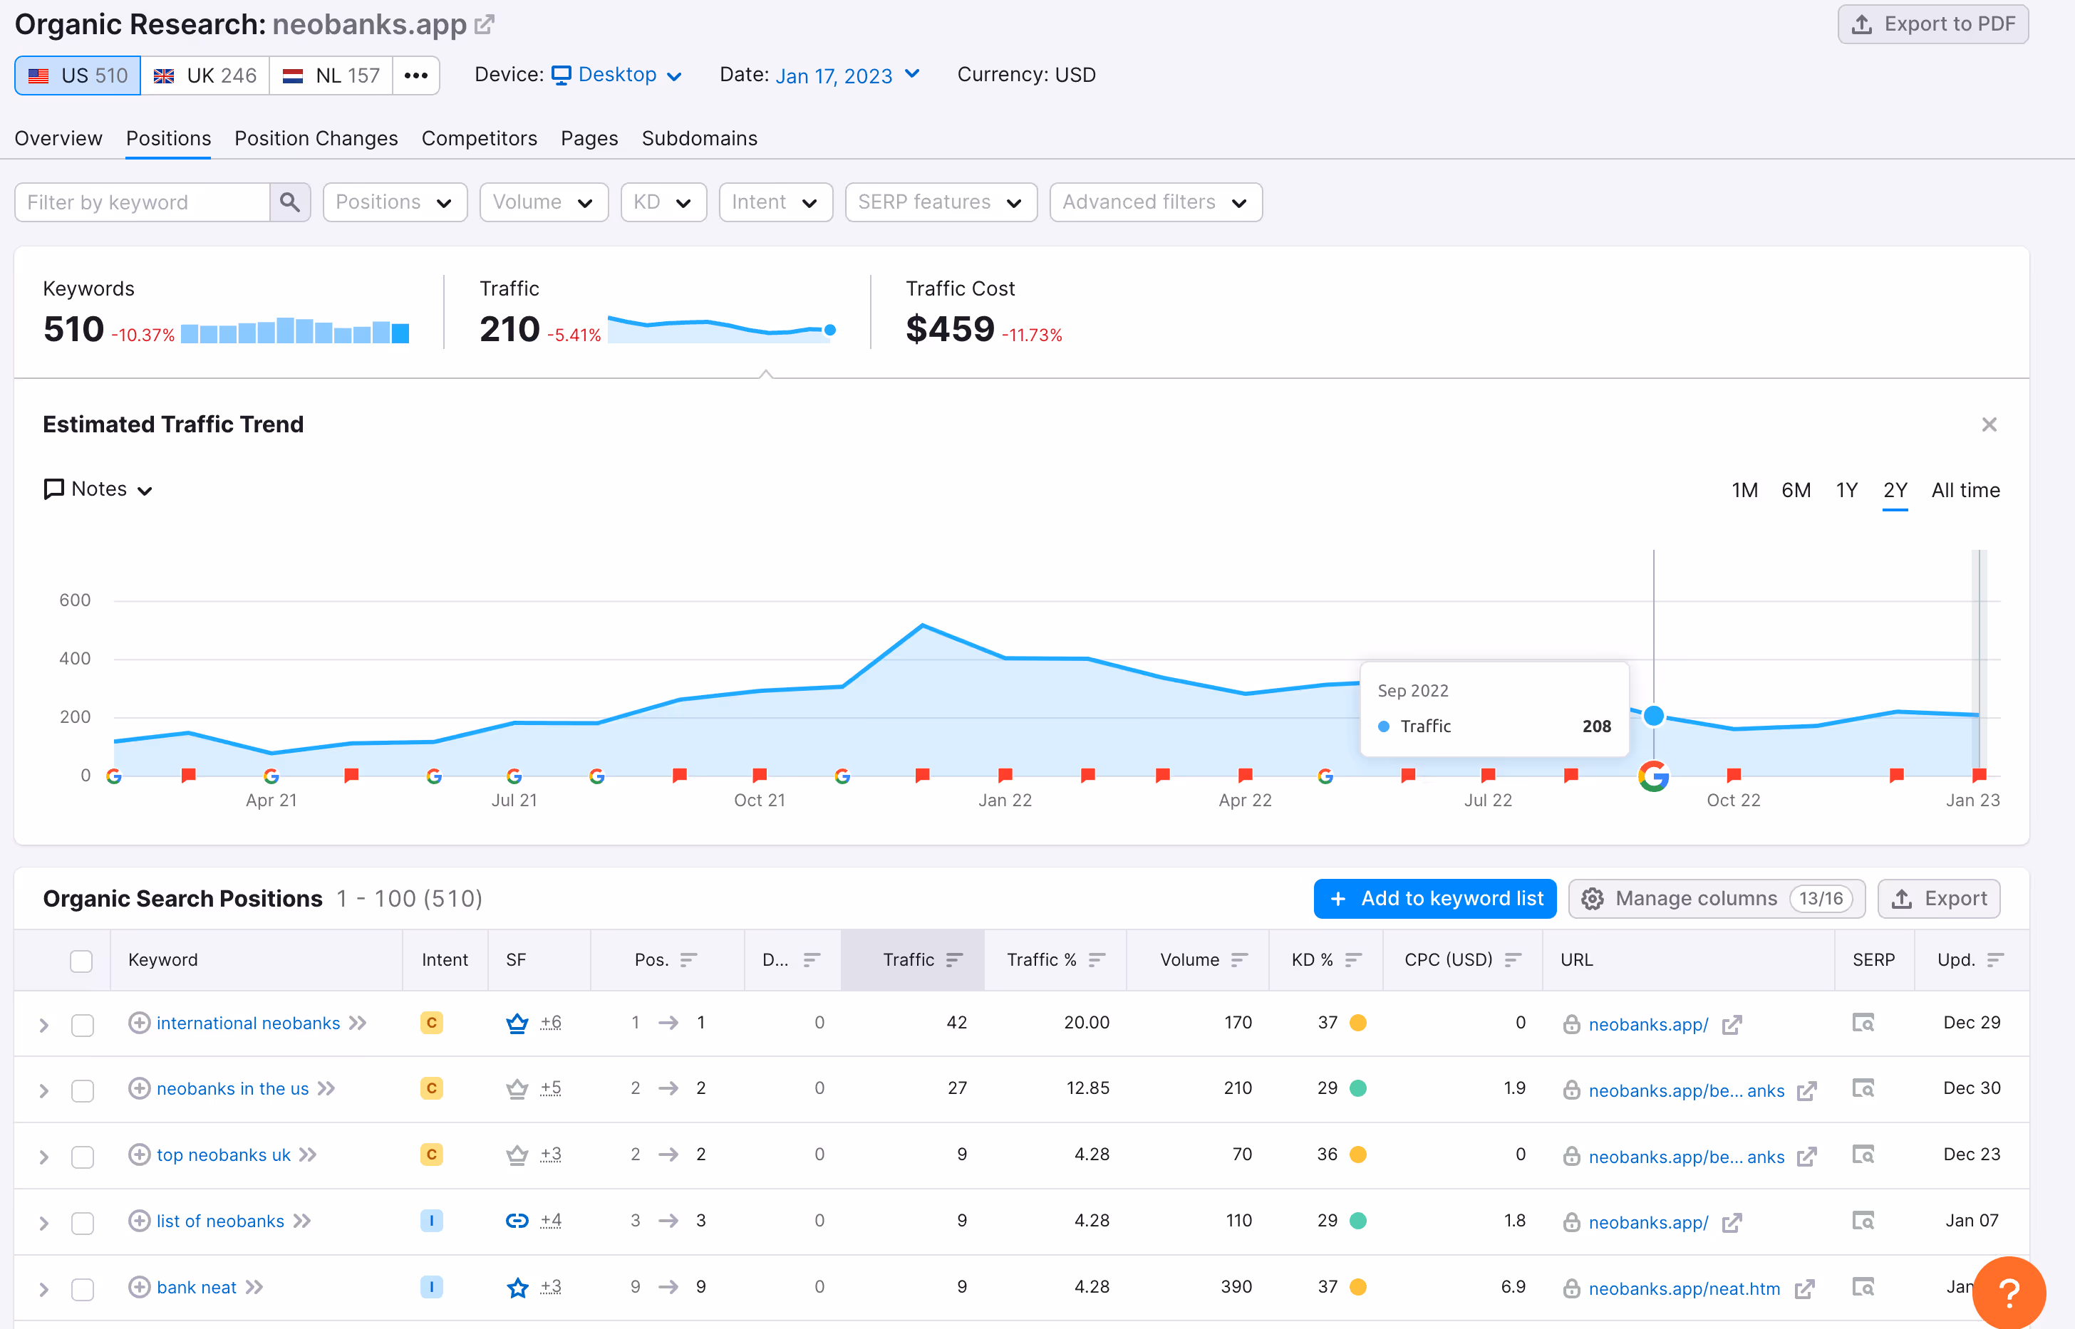
Task: Switch to Position Changes tab
Action: pos(316,138)
